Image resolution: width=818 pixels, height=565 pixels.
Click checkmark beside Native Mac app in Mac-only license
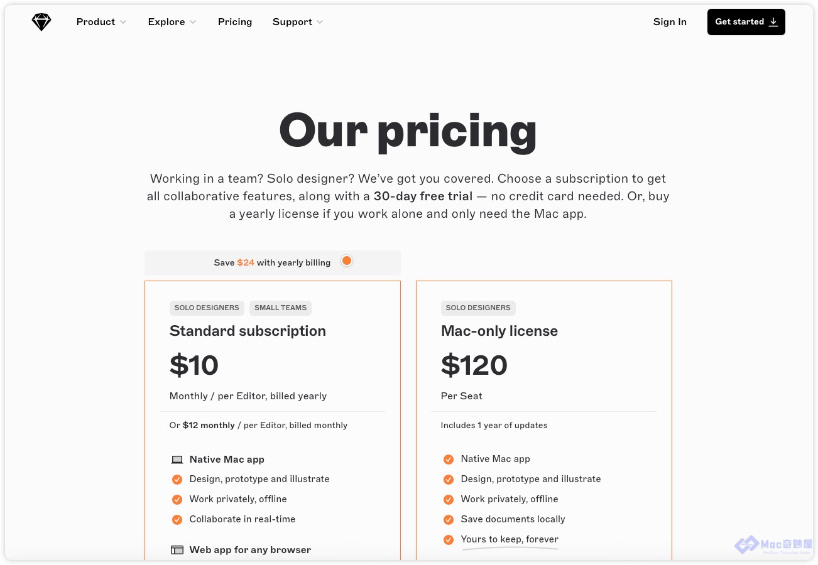click(x=449, y=459)
